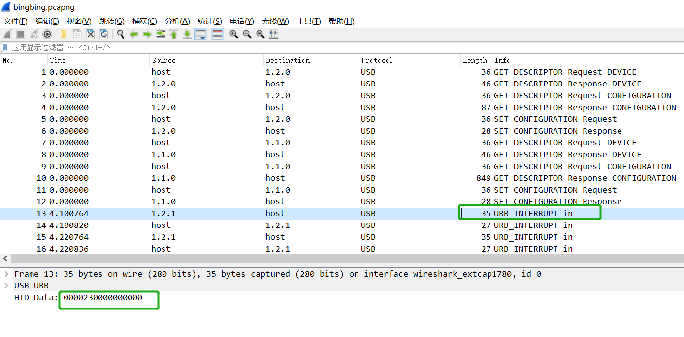The width and height of the screenshot is (684, 337).
Task: Select packet 10 with length 849
Action: point(342,178)
